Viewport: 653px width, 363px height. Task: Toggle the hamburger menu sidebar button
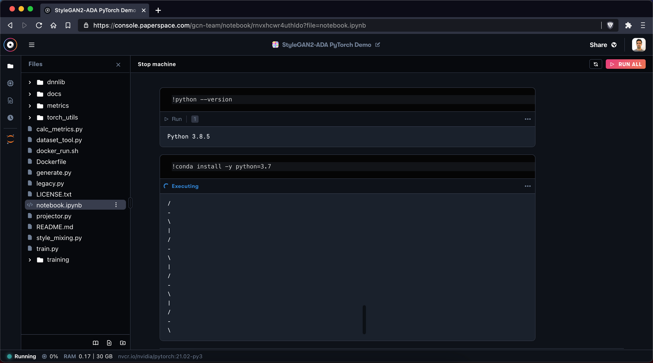click(32, 45)
